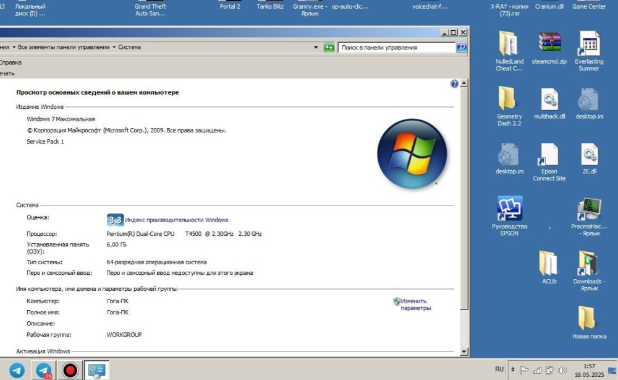This screenshot has width=618, height=380.
Task: Select Pentium(R) Dual-Core CPU text
Action: tap(140, 233)
